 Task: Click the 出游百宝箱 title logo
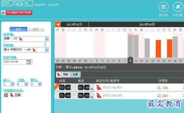pyautogui.click(x=17, y=3)
